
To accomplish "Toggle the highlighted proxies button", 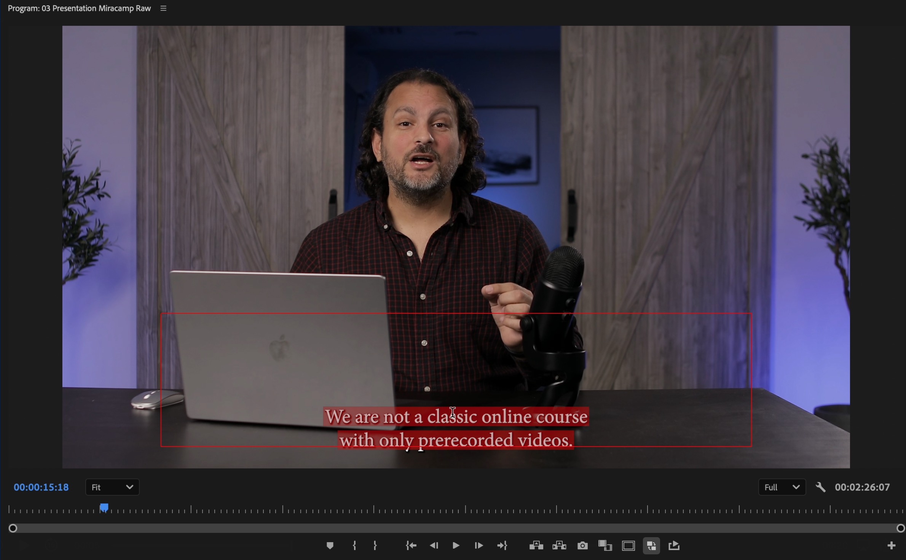I will point(651,546).
